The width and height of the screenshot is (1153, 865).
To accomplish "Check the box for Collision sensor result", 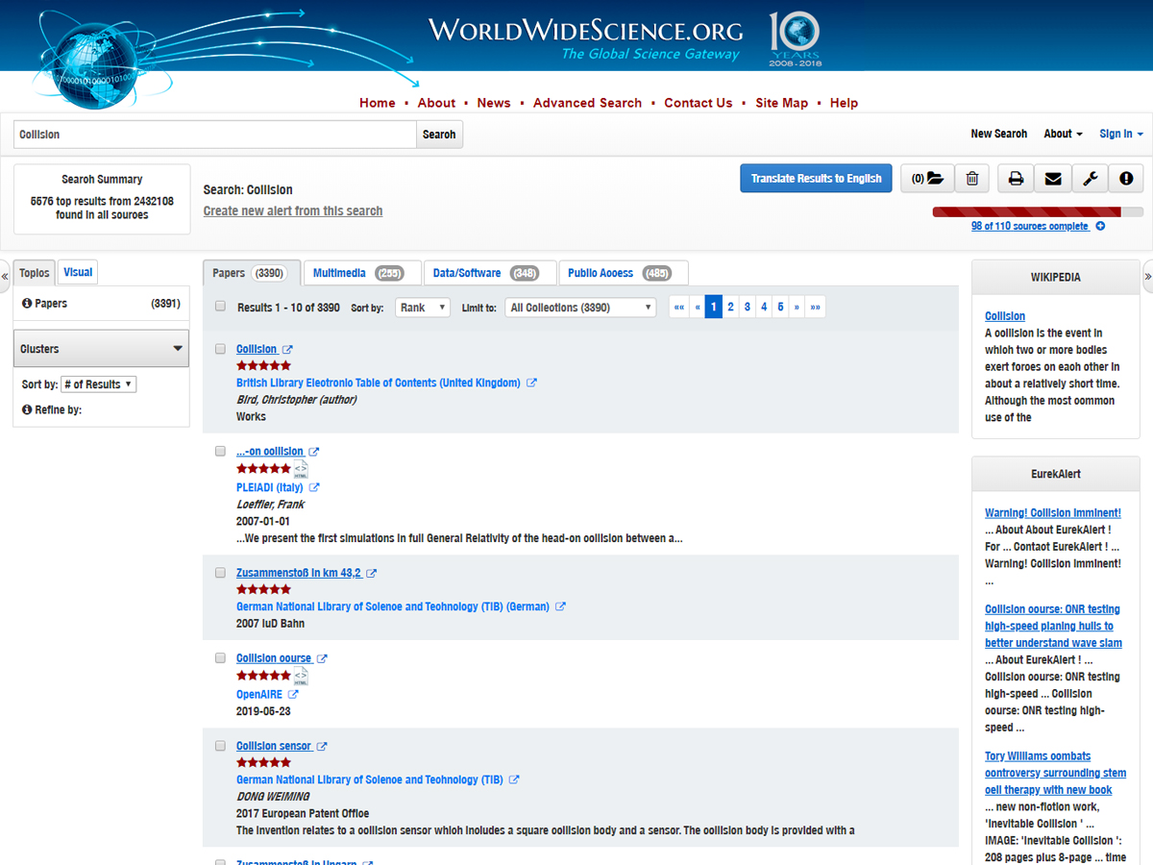I will (x=220, y=746).
